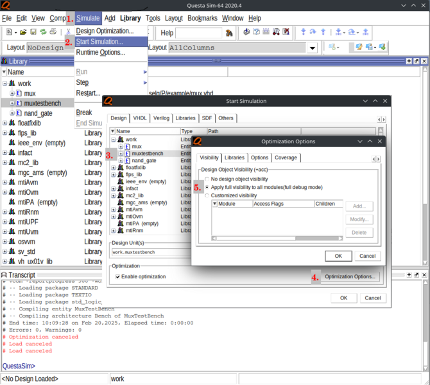The image size is (430, 385).
Task: Switch to VHDL tab in Start Simulation
Action: [139, 118]
